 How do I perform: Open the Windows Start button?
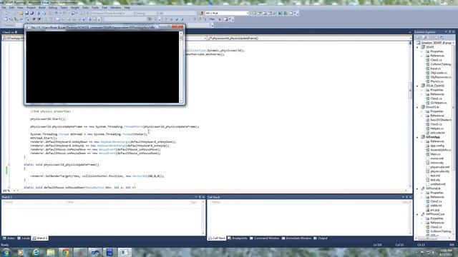click(x=6, y=252)
